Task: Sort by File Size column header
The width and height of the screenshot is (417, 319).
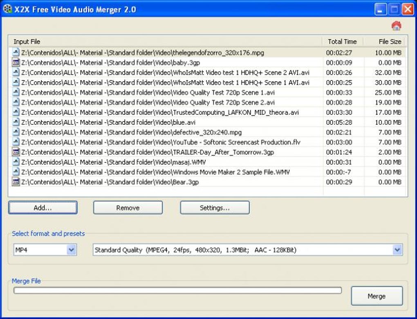Action: pos(384,42)
